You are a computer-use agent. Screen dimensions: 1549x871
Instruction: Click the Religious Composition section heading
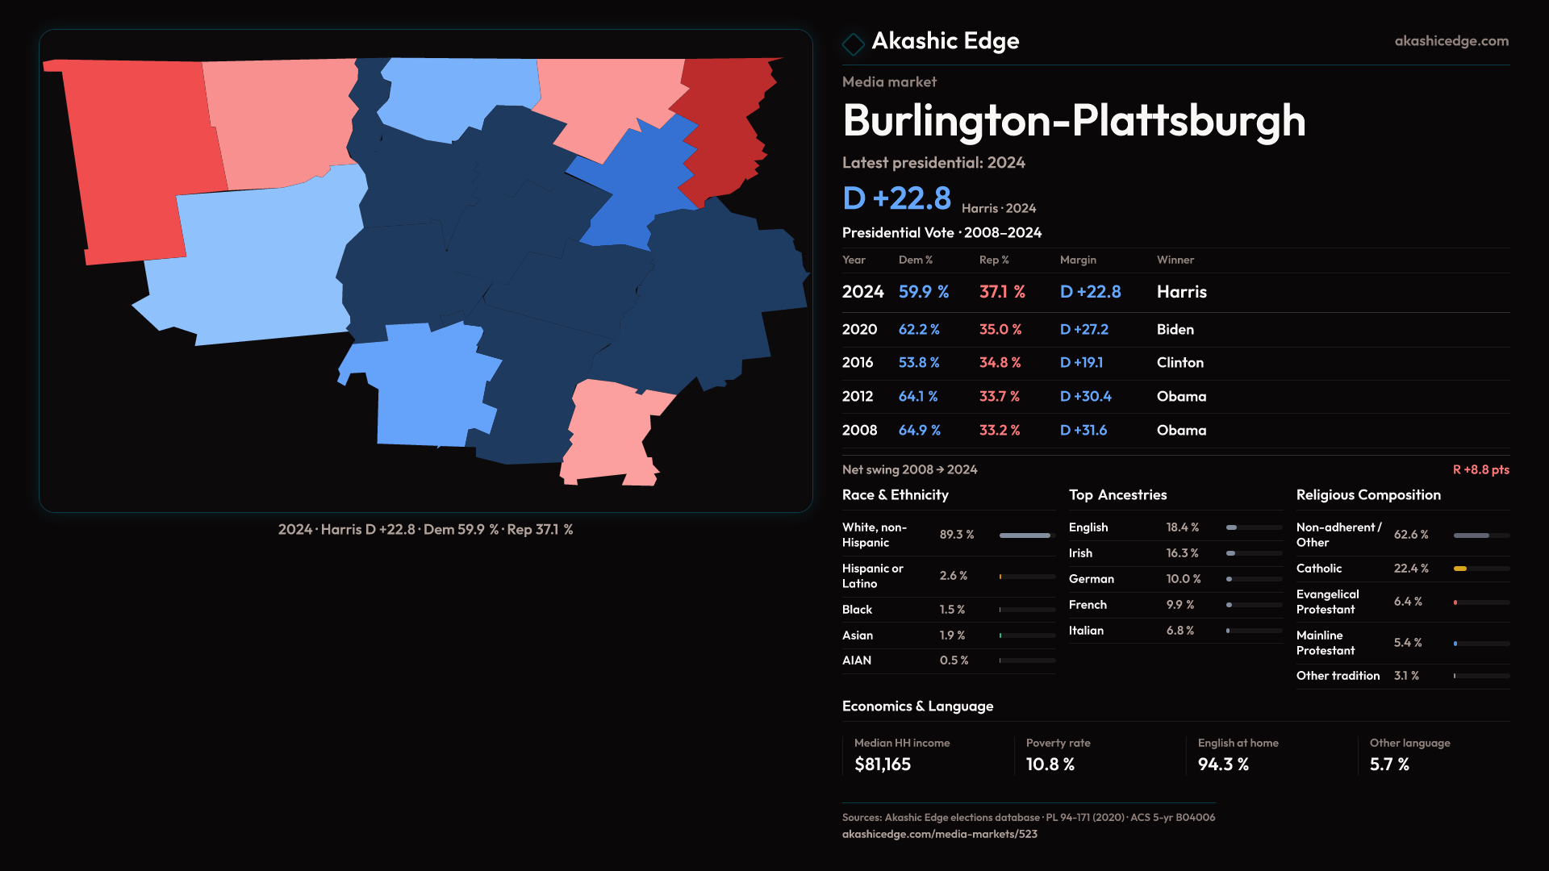[1367, 495]
